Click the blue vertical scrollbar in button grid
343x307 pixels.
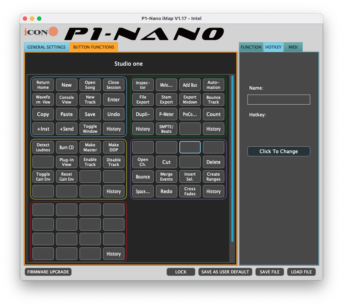pyautogui.click(x=232, y=159)
